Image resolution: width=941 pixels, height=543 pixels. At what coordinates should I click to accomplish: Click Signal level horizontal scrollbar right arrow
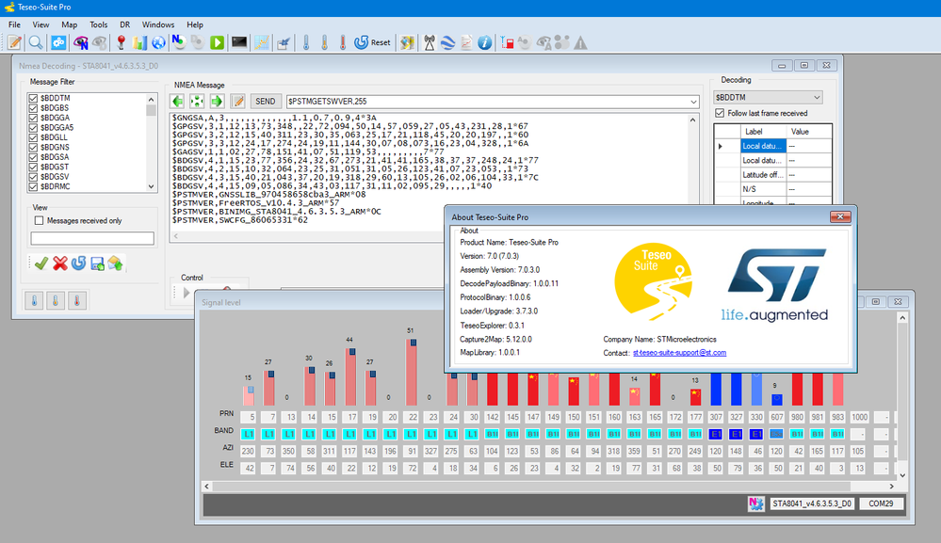click(x=892, y=487)
